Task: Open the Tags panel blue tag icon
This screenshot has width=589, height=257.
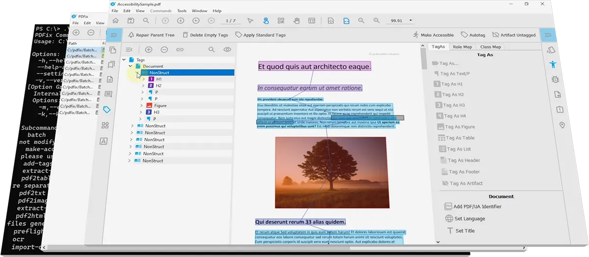Action: pos(107,110)
